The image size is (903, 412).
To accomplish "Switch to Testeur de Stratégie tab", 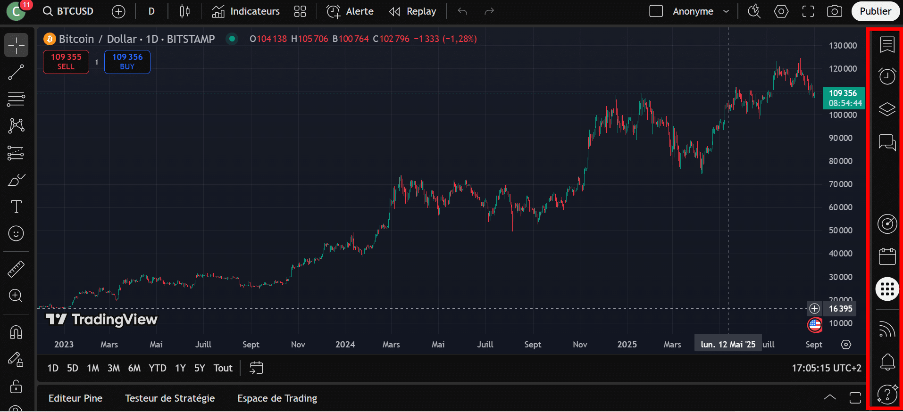I will click(x=170, y=398).
